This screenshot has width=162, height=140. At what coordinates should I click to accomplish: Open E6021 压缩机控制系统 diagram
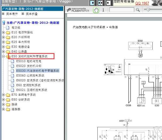pos(31,90)
